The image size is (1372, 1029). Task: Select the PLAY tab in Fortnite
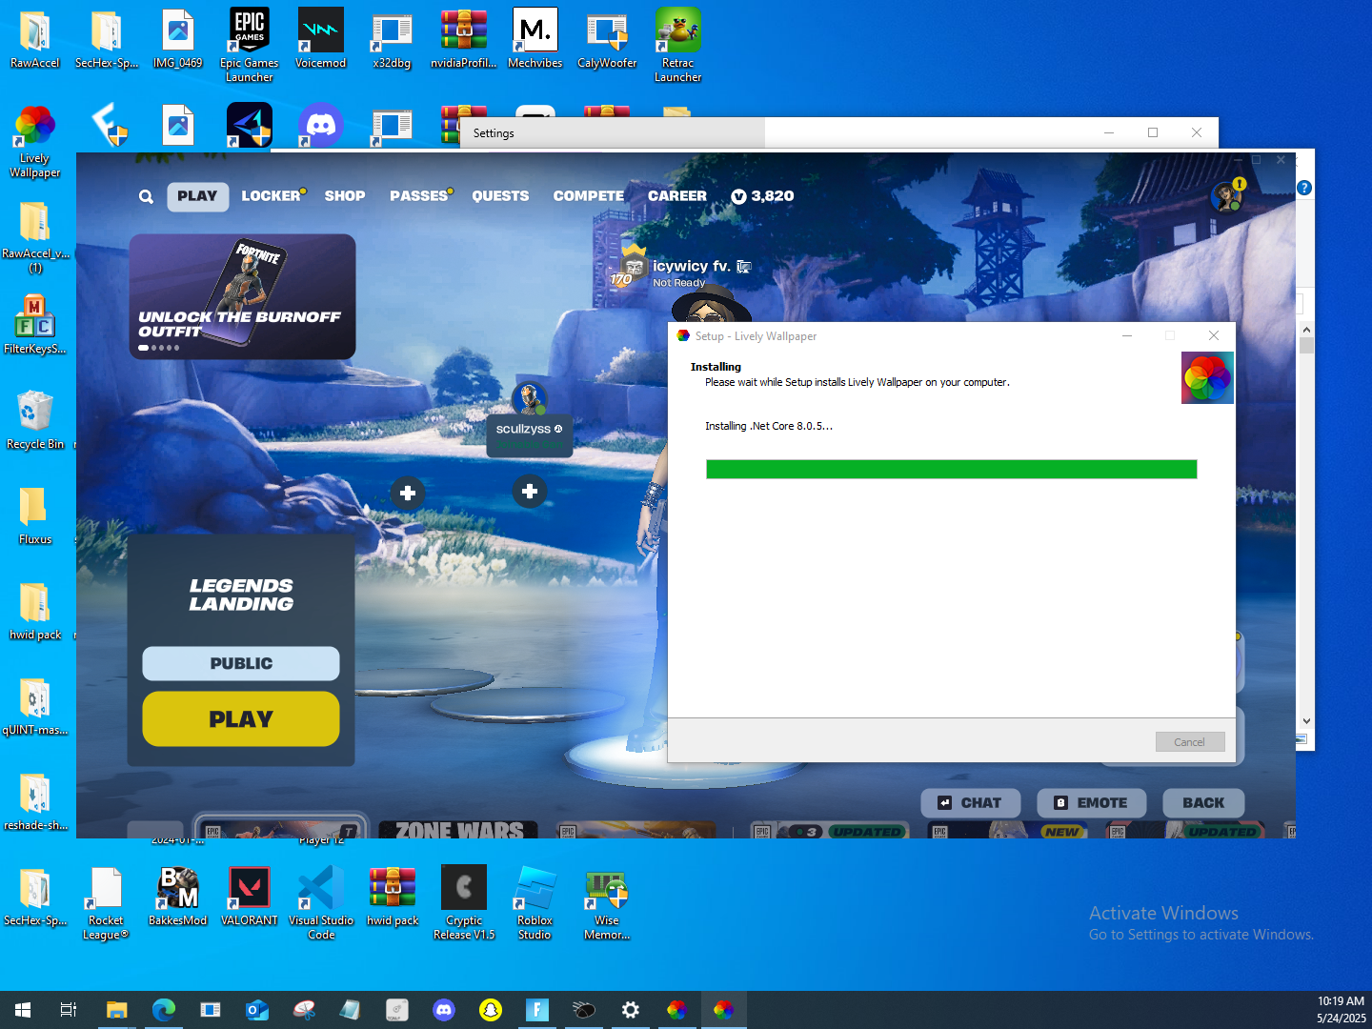click(197, 196)
